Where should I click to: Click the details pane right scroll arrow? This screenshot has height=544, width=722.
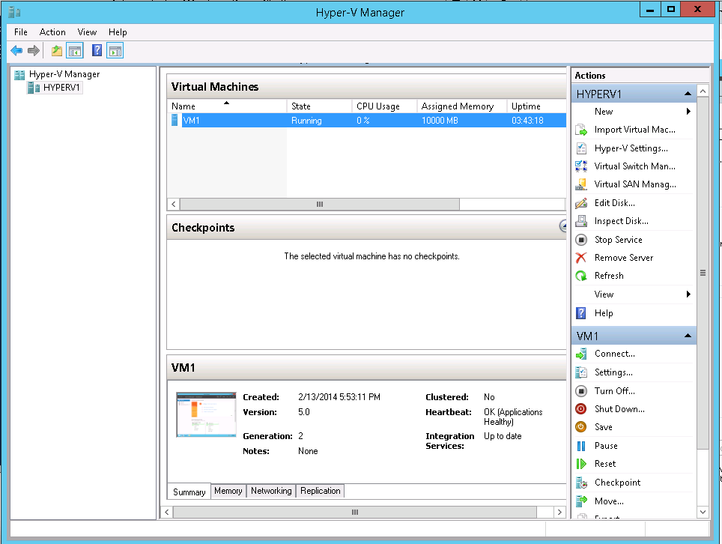[x=559, y=513]
